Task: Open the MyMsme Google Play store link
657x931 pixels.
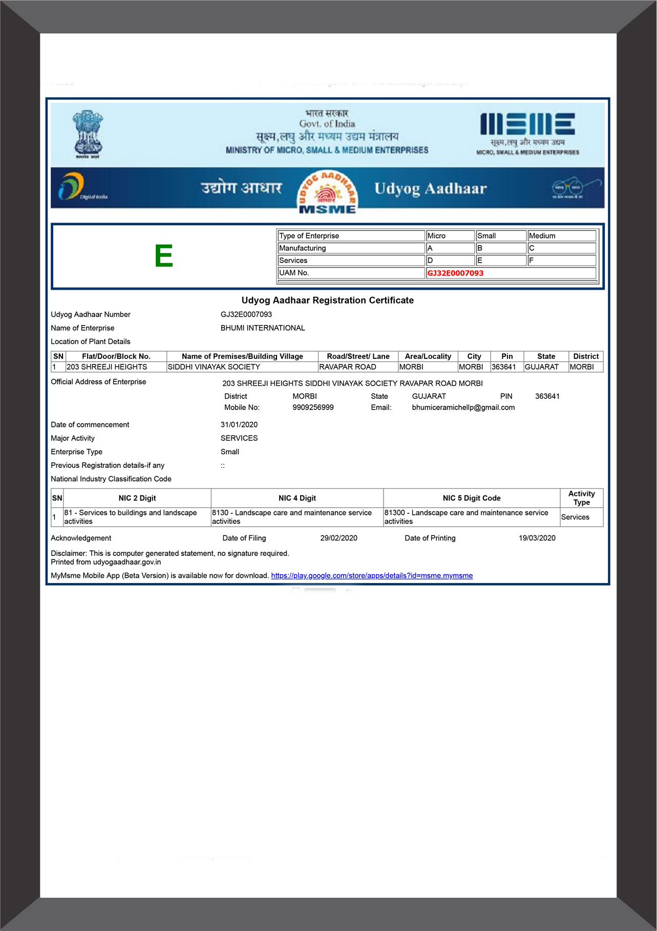Action: pos(372,576)
